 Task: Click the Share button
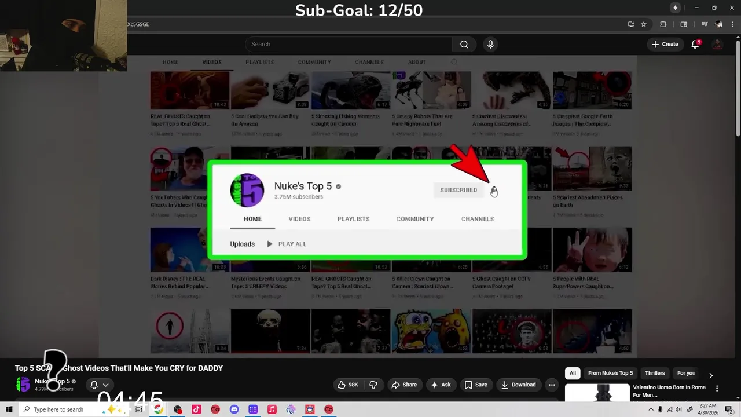click(404, 385)
